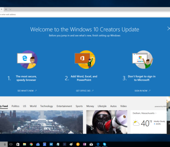Open Task View from the taskbar
Screen dimensions: 170x147
point(11,144)
